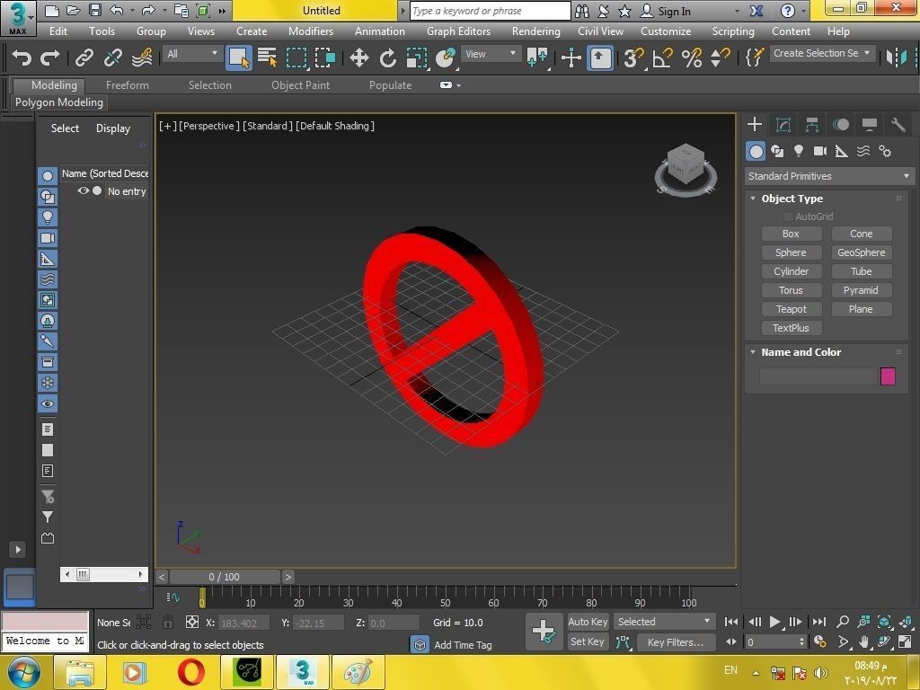Screen dimensions: 920x690
Task: Expand the ribbon display options arrow
Action: point(458,85)
